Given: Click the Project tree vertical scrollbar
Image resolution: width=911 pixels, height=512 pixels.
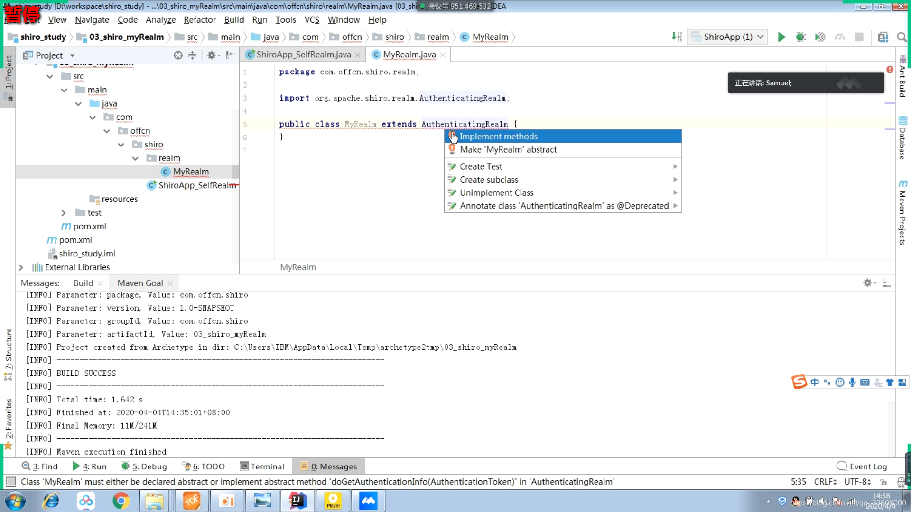Looking at the screenshot, I should 235,186.
